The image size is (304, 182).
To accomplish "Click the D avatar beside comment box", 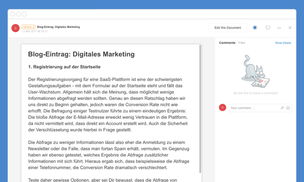I will pos(223,107).
